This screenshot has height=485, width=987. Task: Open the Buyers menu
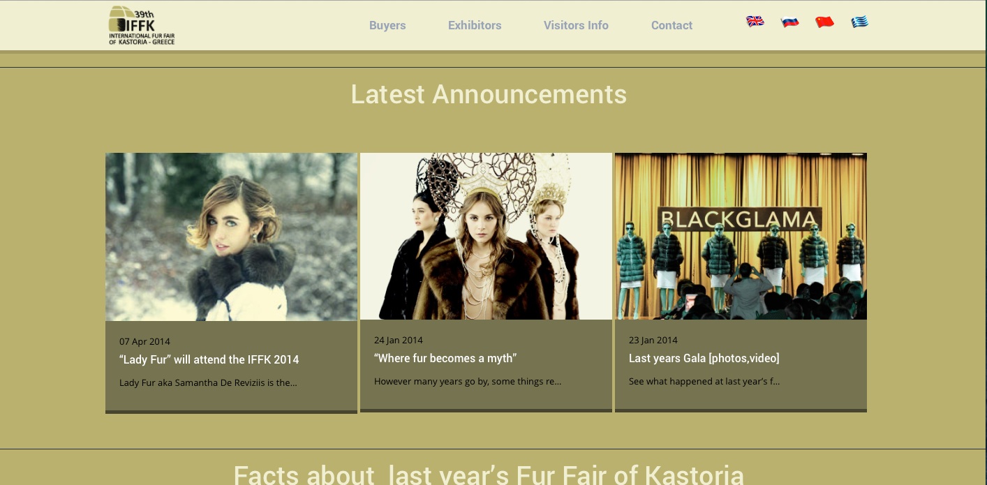[387, 26]
